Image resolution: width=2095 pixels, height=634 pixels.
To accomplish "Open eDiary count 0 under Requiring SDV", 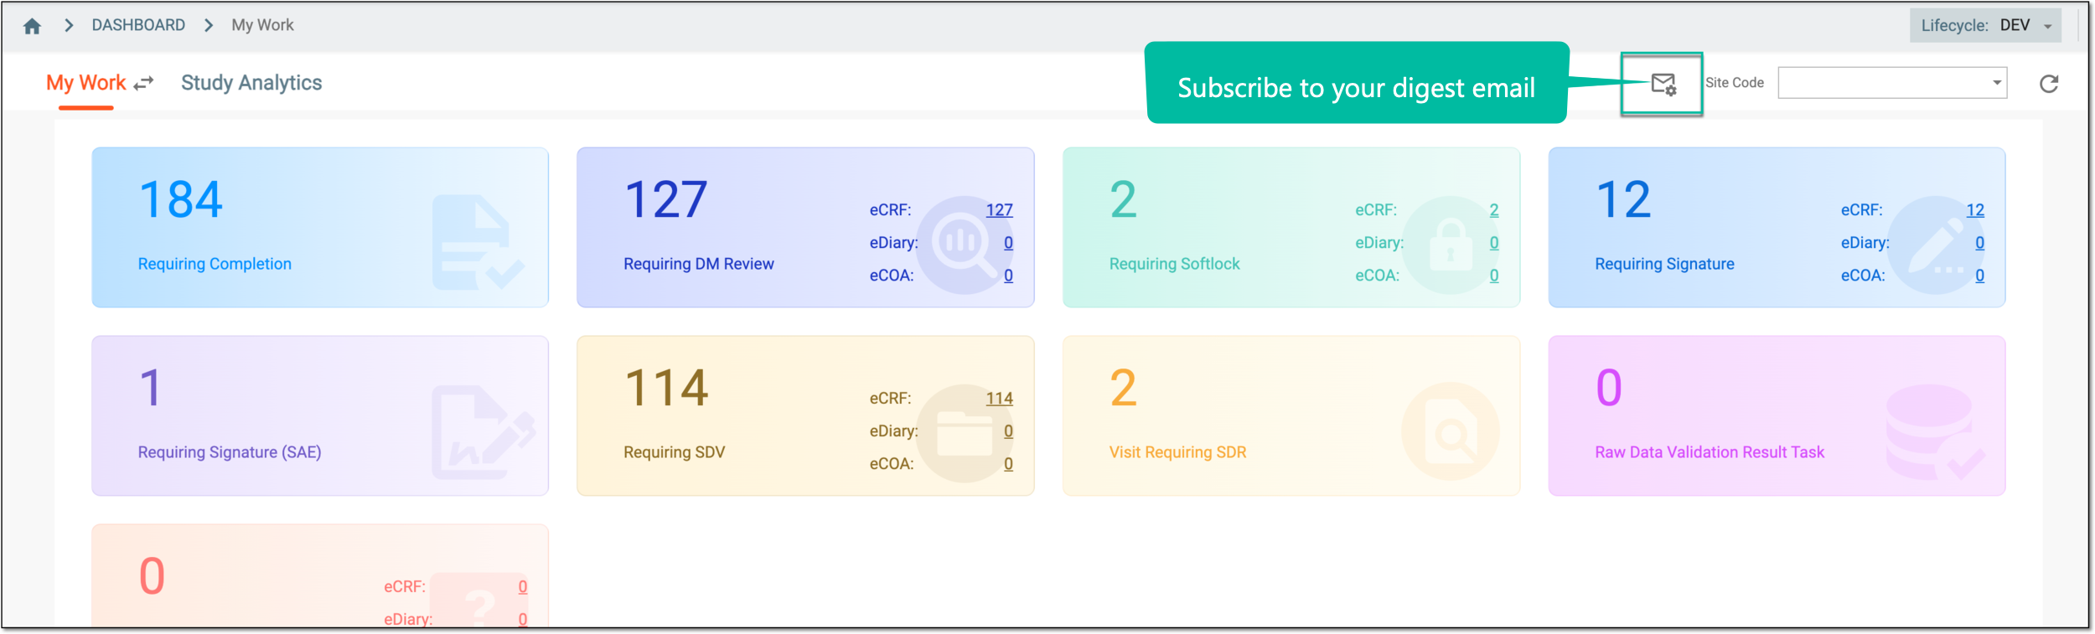I will coord(1008,431).
